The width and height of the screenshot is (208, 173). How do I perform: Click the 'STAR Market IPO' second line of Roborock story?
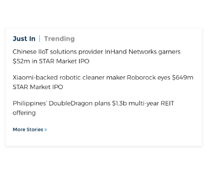tap(38, 87)
